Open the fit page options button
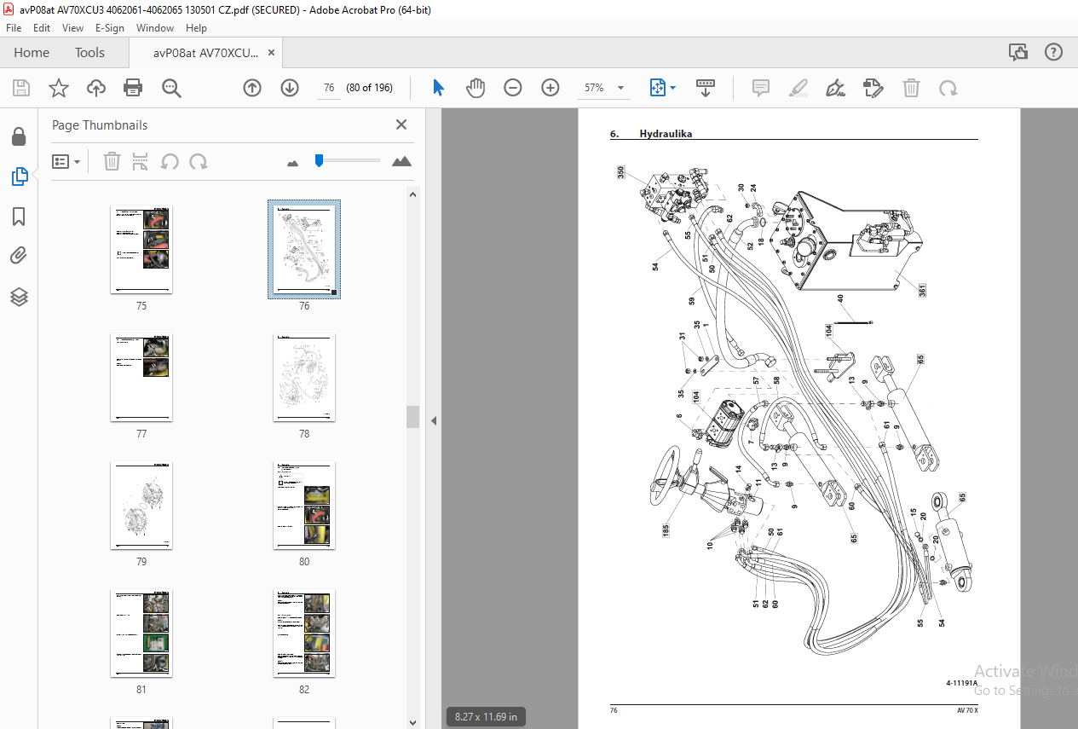Screen dimensions: 1078x729 pyautogui.click(x=662, y=88)
